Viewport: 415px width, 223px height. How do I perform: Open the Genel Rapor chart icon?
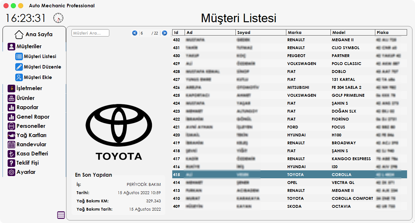tap(11, 117)
